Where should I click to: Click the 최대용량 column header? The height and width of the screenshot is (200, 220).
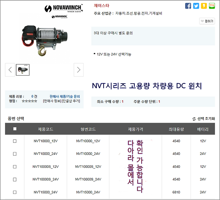pyautogui.click(x=176, y=129)
